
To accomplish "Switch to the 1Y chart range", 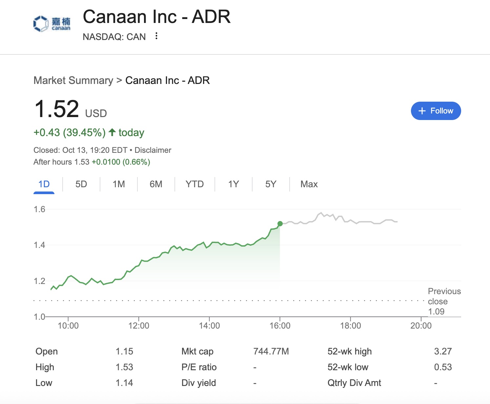I will (x=234, y=184).
